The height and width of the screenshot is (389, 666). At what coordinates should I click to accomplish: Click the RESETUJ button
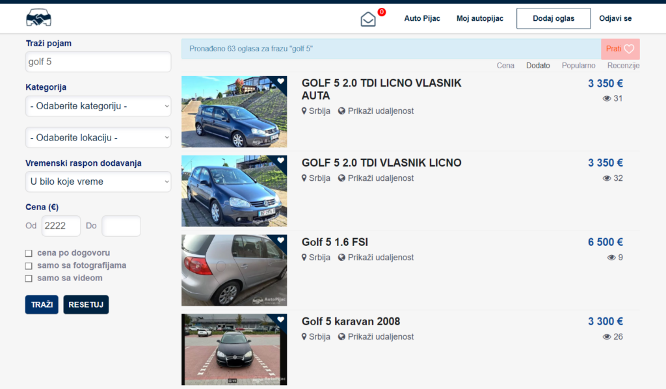tap(86, 304)
